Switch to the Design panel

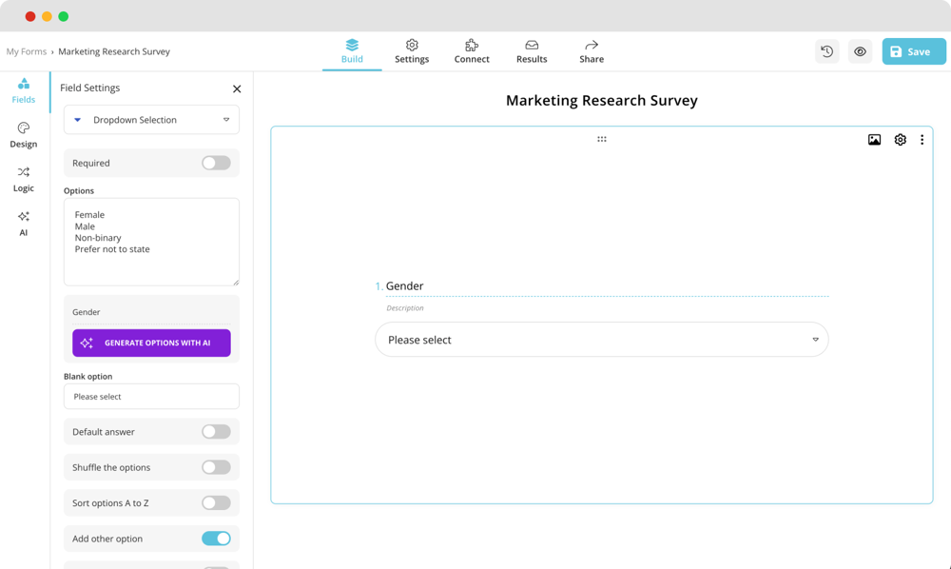click(23, 135)
